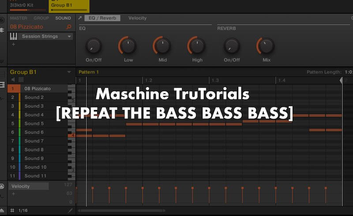353x216 pixels.
Task: Add a plug-in with the plus below Session Strings
Action: pos(14,44)
